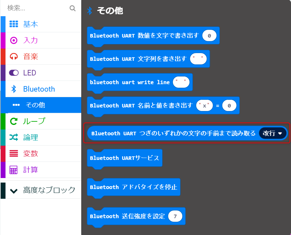291x235 pixels.
Task: Click the 音楽 category icon
Action: tap(14, 56)
